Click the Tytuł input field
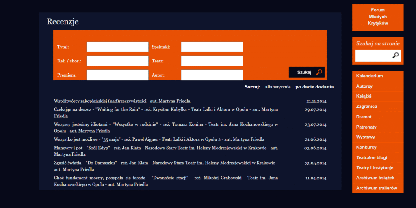This screenshot has width=416, height=208. pyautogui.click(x=117, y=47)
